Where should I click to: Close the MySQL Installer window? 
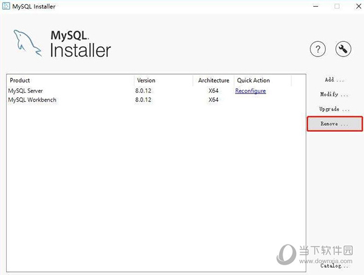[x=359, y=6]
